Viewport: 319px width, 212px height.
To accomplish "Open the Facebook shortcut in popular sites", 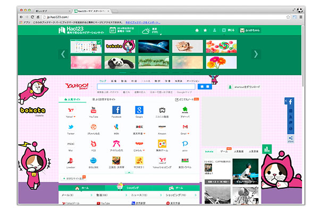I will tap(116, 110).
